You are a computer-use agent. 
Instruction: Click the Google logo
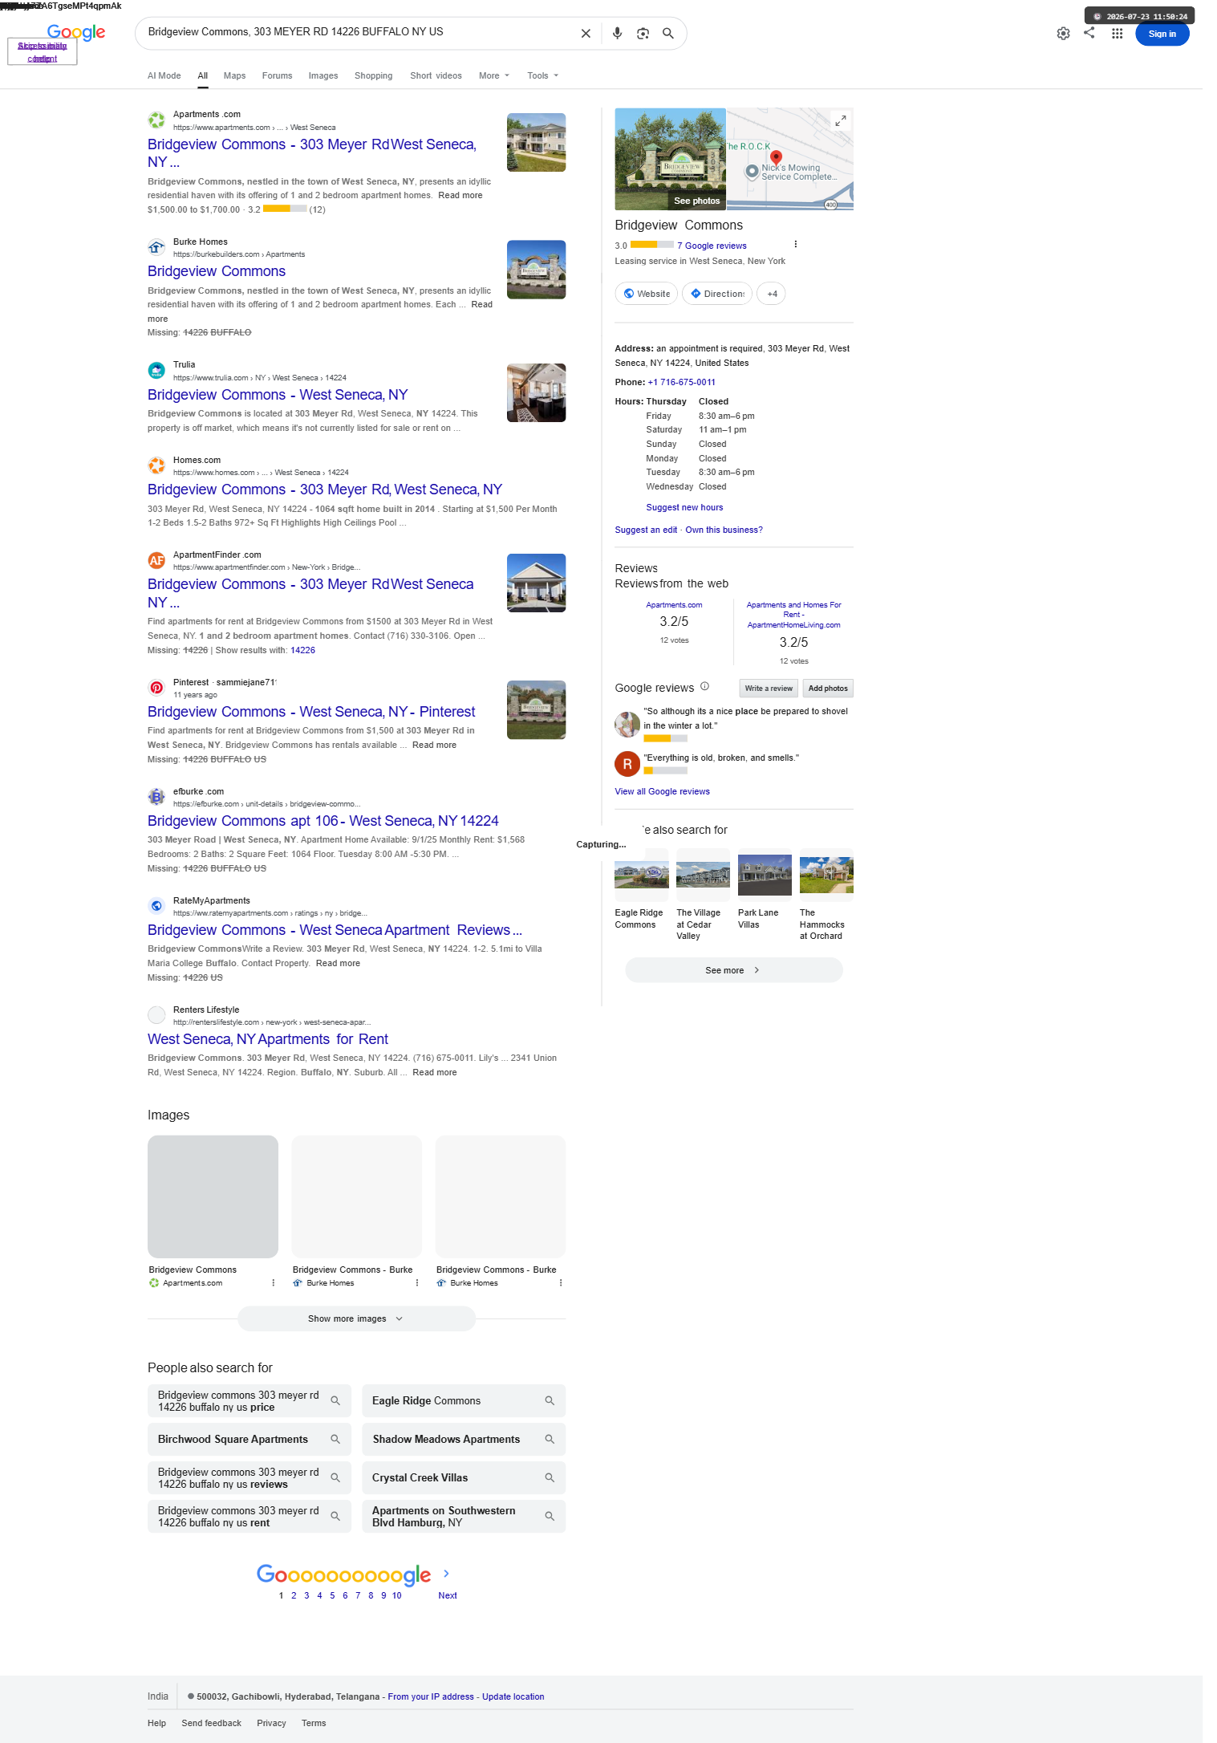[76, 32]
